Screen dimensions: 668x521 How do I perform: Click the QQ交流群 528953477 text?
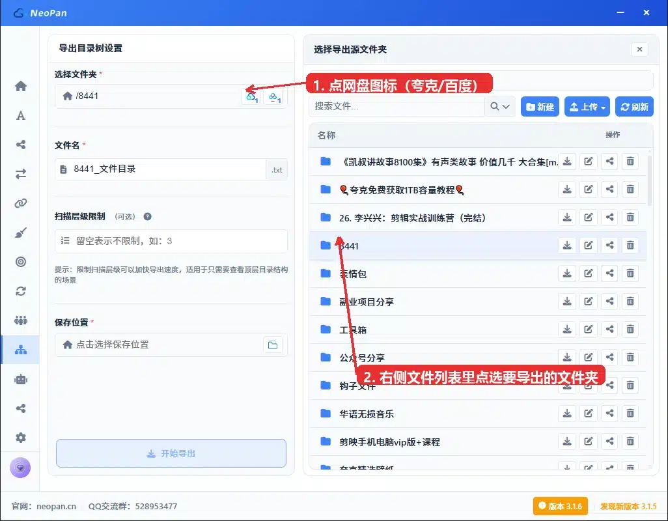coord(132,506)
